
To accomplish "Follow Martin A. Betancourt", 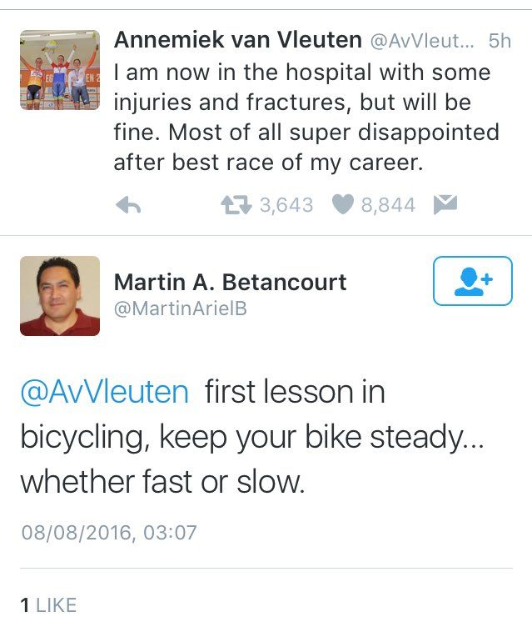I will (472, 281).
